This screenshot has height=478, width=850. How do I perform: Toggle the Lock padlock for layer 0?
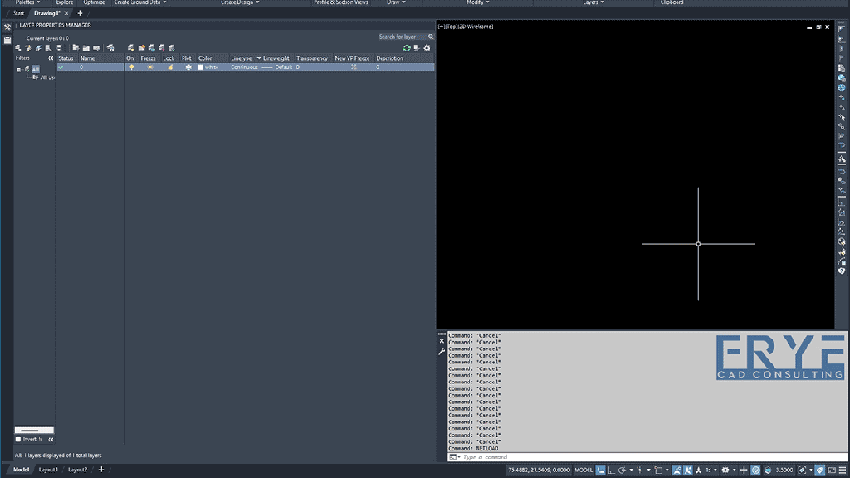tap(169, 67)
